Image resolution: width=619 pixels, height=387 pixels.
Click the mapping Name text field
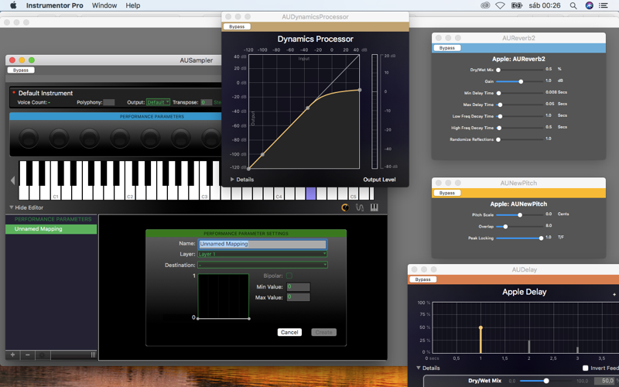(x=262, y=244)
